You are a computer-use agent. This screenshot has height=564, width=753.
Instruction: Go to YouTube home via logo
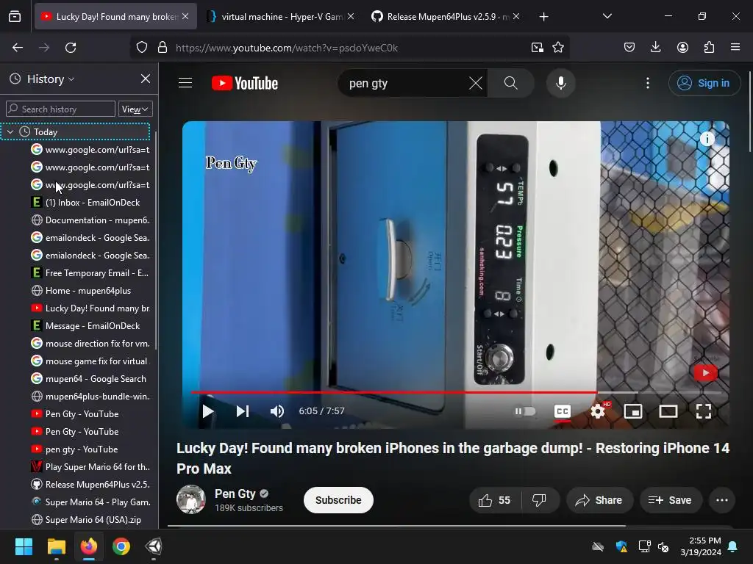[x=245, y=83]
